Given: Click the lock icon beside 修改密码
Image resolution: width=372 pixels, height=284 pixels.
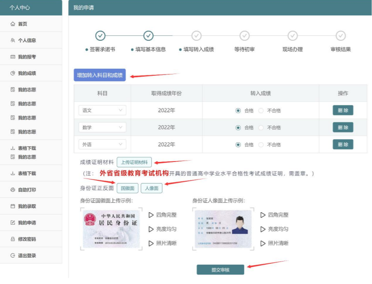Looking at the screenshot, I should pos(13,239).
